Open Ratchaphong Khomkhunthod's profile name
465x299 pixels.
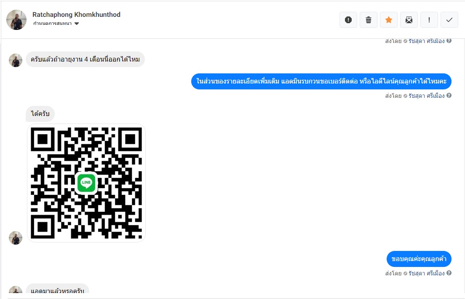(x=76, y=14)
